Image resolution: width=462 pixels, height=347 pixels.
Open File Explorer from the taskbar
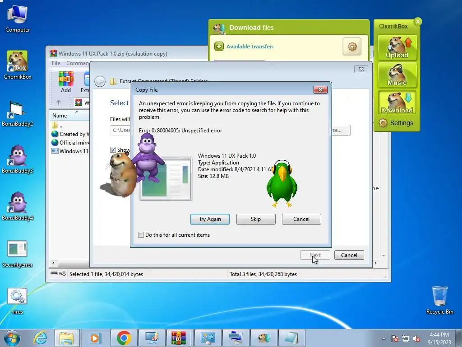click(x=66, y=338)
